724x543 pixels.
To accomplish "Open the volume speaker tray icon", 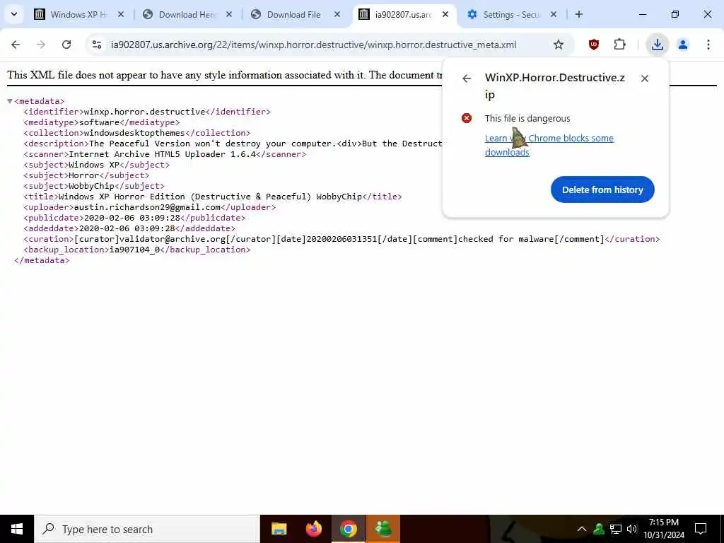I will (632, 529).
